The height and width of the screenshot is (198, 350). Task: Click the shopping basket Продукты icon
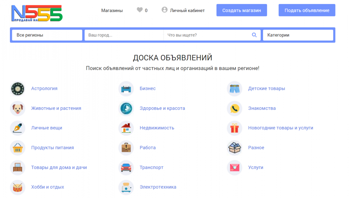pos(18,148)
